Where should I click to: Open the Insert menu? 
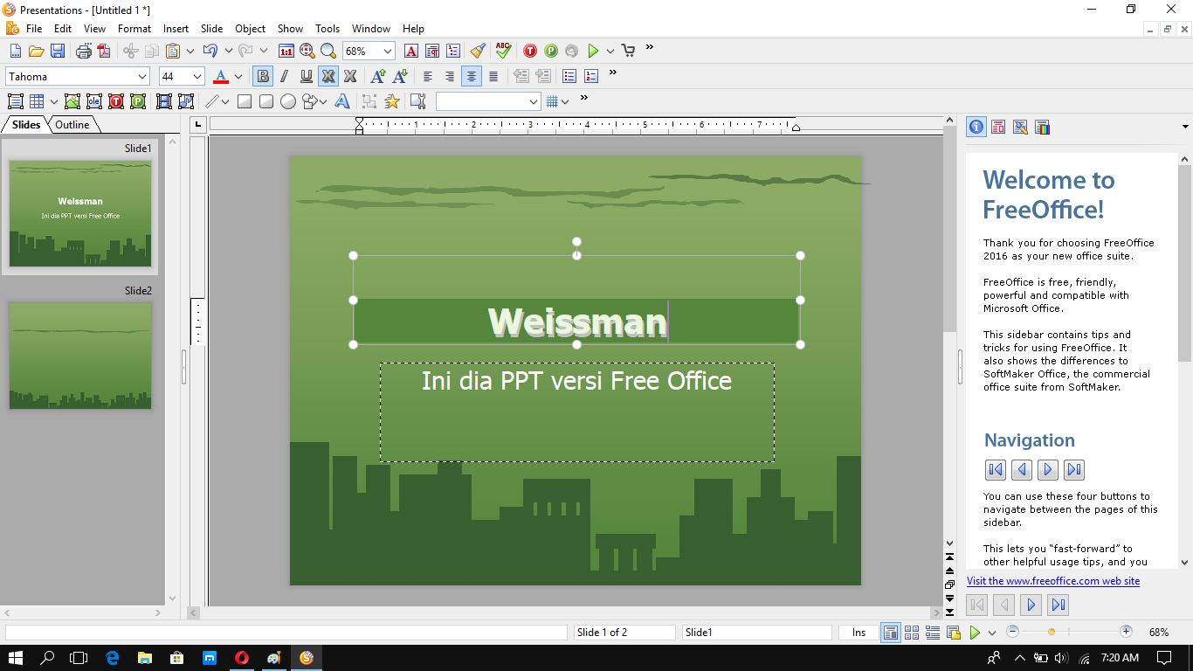tap(176, 29)
